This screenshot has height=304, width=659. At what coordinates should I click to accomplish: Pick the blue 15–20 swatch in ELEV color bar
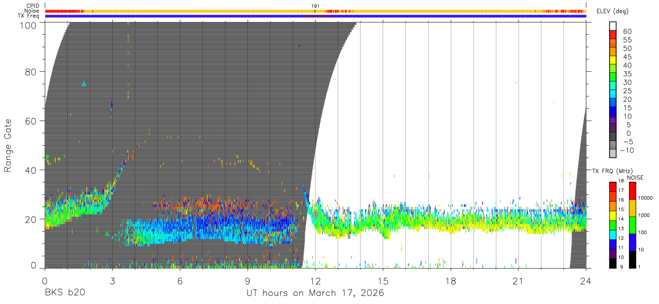point(613,103)
